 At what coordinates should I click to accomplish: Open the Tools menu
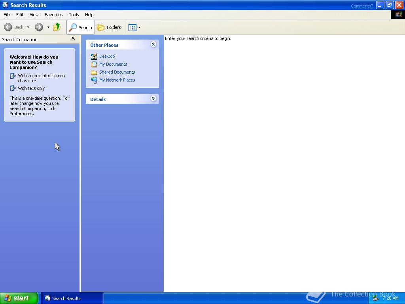74,15
